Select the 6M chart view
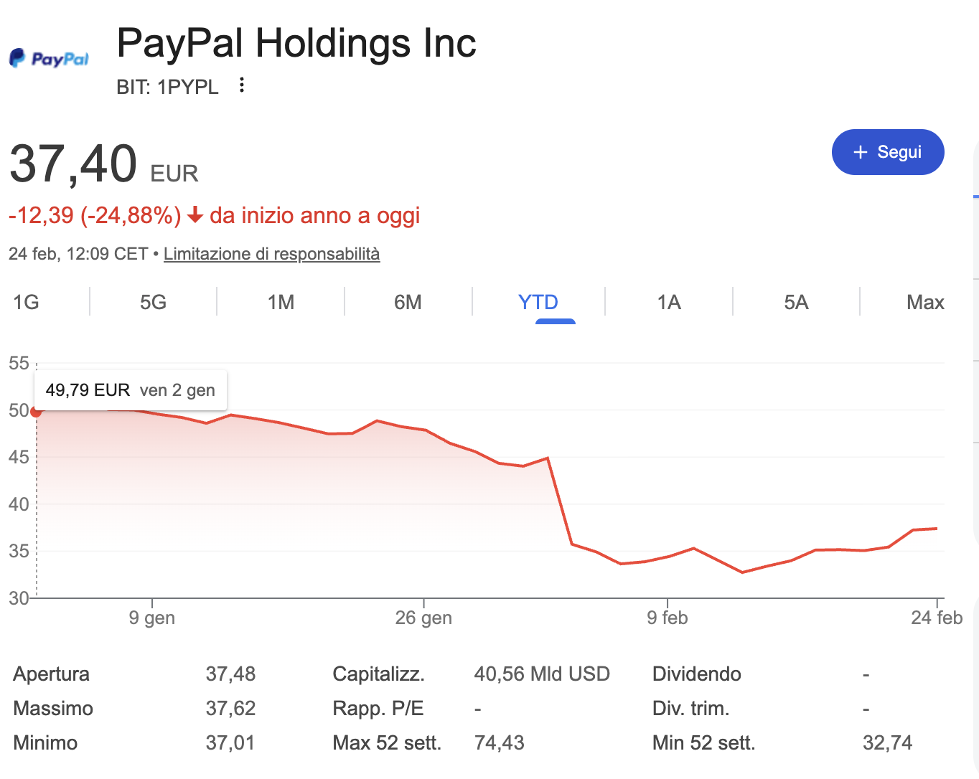979x779 pixels. pos(408,302)
